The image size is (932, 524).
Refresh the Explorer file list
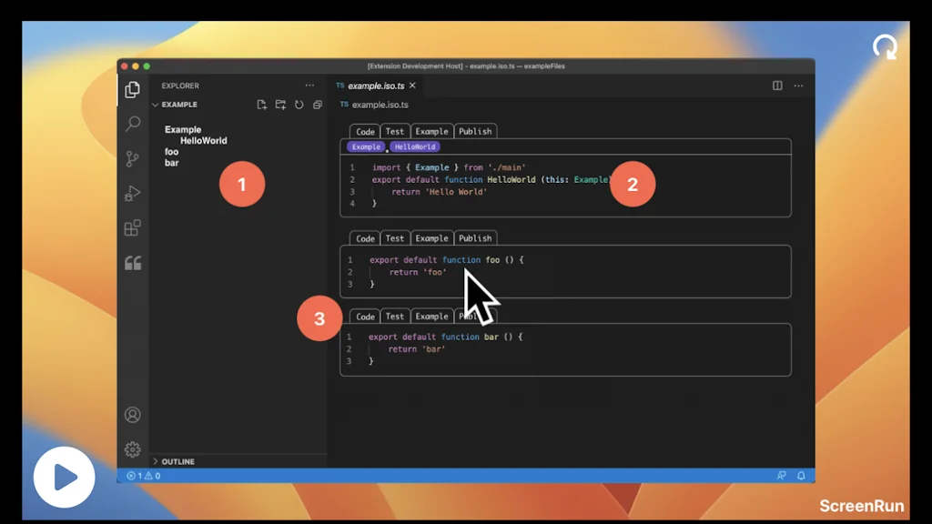pyautogui.click(x=299, y=105)
